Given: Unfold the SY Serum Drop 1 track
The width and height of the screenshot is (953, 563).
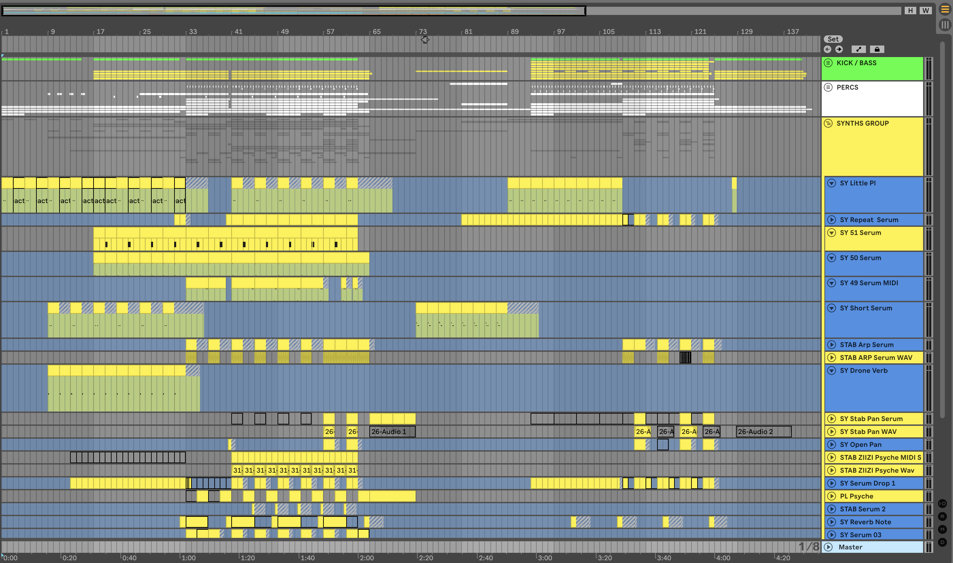Looking at the screenshot, I should 832,483.
